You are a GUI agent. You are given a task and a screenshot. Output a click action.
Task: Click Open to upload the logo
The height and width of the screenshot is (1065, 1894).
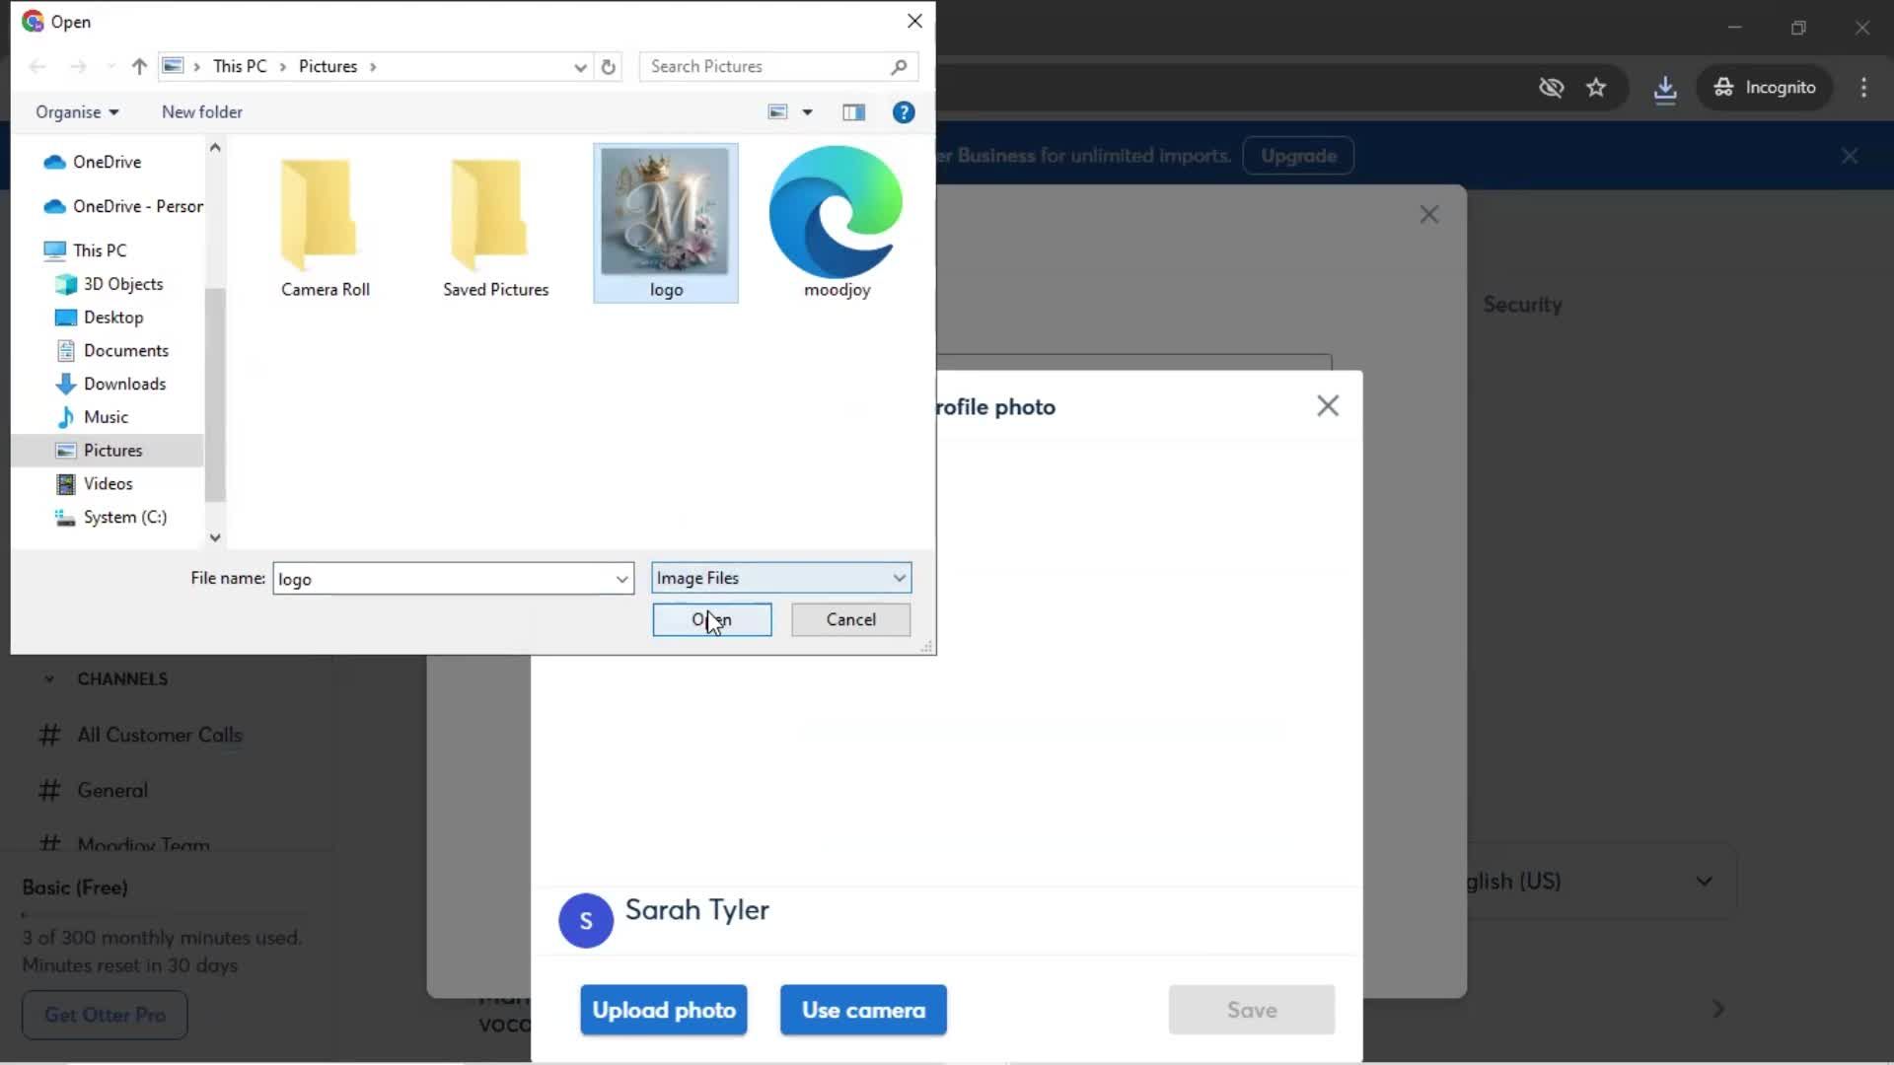click(712, 620)
